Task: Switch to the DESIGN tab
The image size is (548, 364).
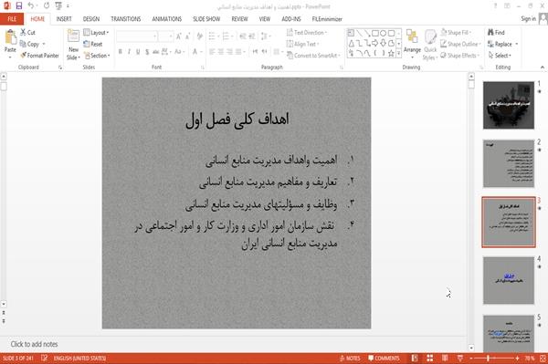Action: [x=91, y=19]
